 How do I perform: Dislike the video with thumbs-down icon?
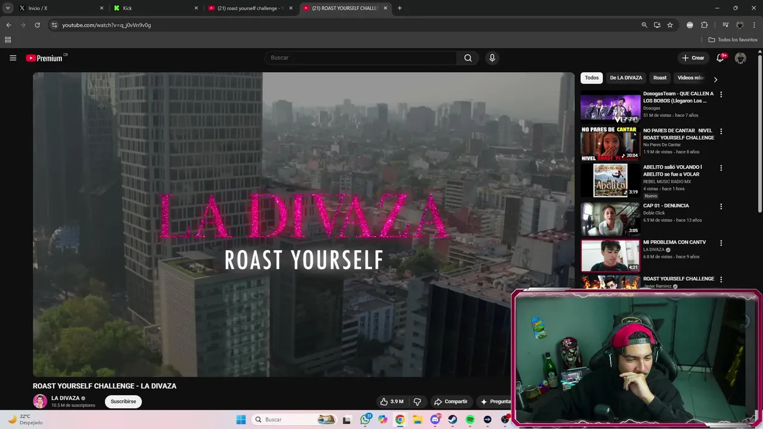coord(417,402)
